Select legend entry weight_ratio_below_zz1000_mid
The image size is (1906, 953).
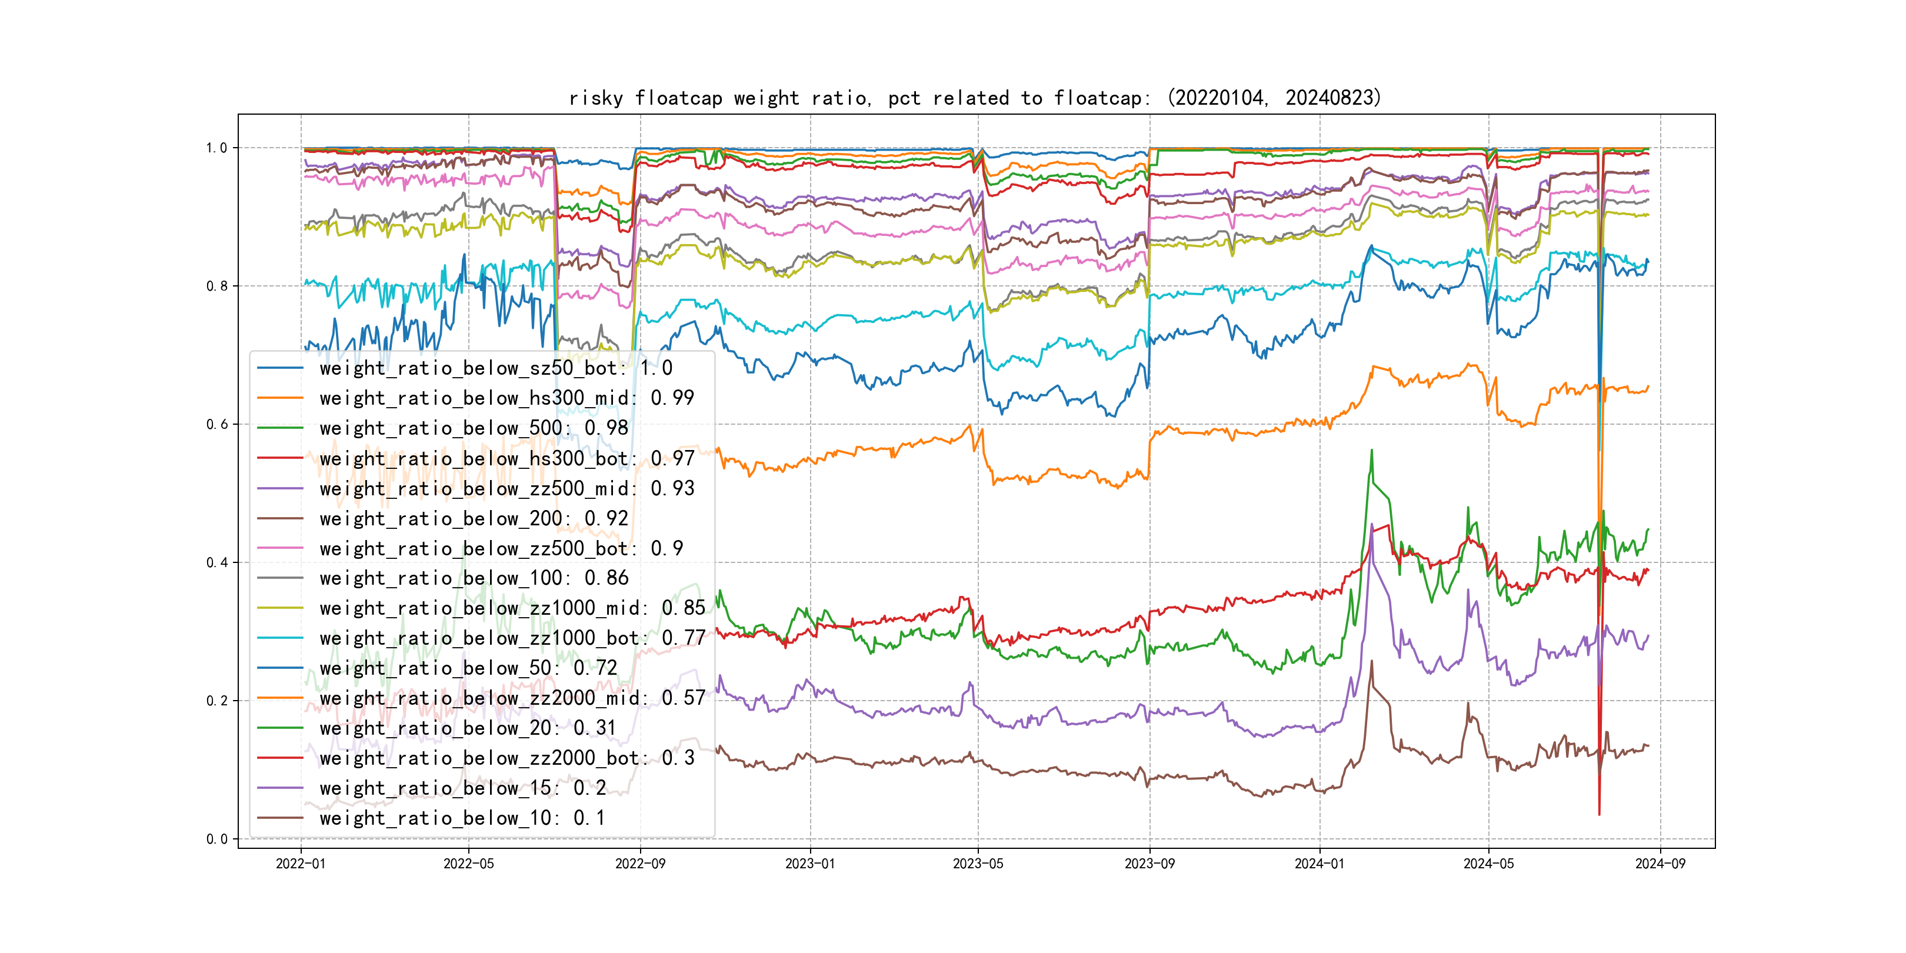[512, 608]
